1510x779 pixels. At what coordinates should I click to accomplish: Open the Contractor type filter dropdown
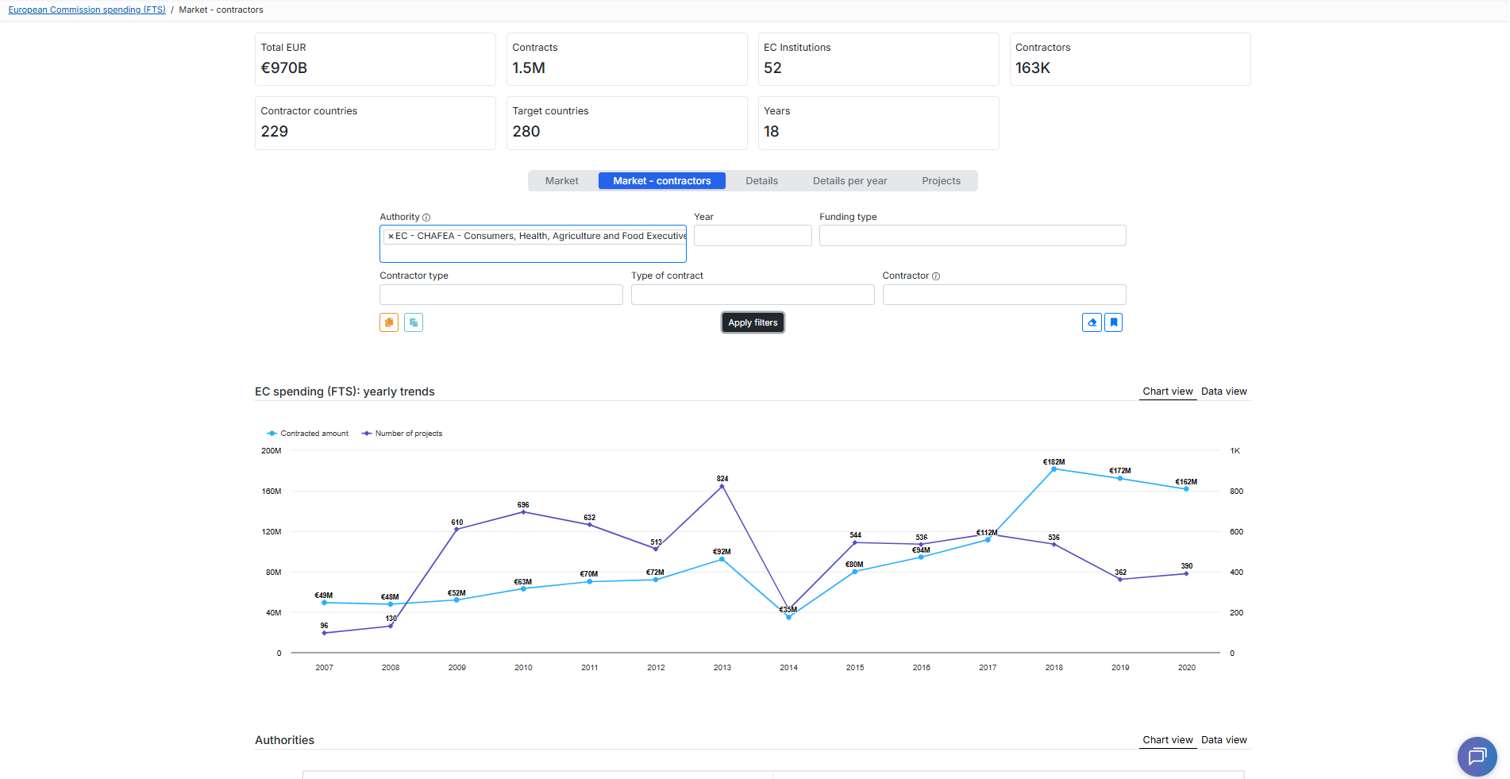pos(501,295)
